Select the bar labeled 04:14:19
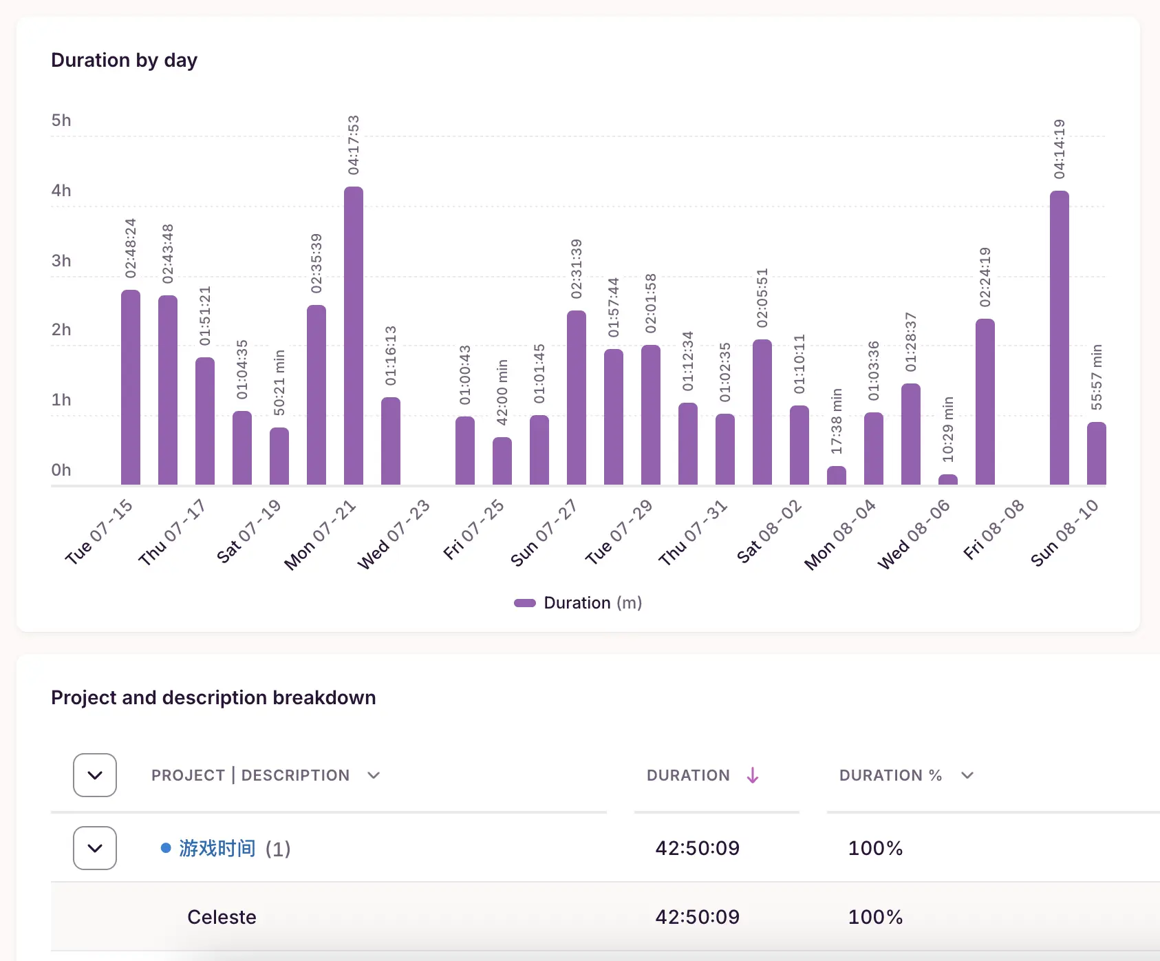The width and height of the screenshot is (1160, 961). pos(1060,338)
